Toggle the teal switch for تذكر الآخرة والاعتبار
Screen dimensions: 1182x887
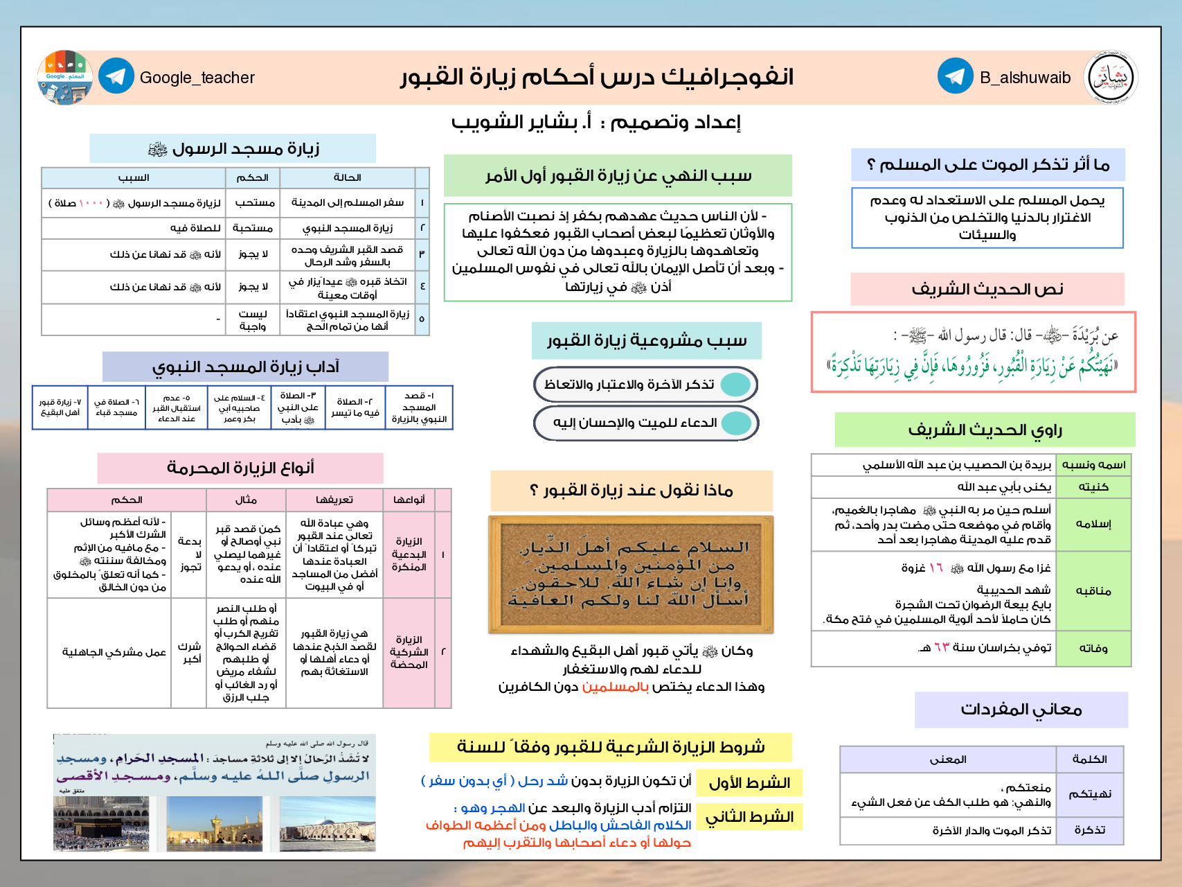735,385
